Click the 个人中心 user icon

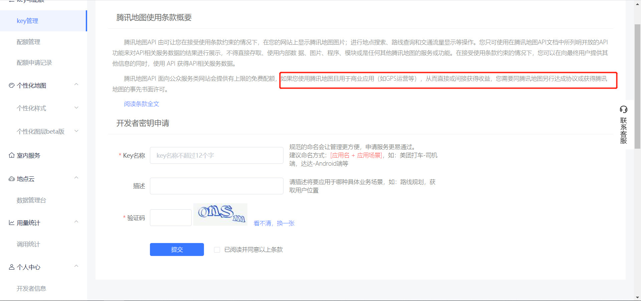(x=12, y=267)
